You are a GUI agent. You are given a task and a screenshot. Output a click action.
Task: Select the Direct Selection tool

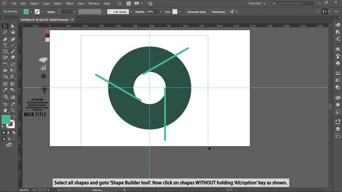(13, 26)
